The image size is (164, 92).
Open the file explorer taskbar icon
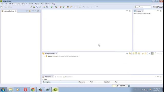click(11, 90)
